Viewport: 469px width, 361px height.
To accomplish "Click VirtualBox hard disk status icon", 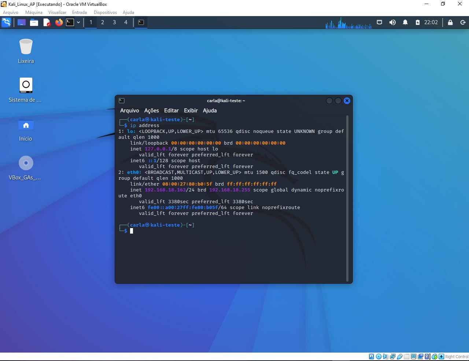I will coord(372,357).
